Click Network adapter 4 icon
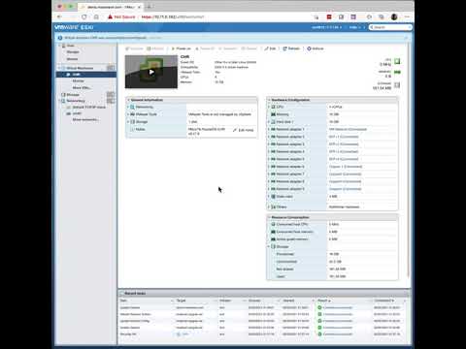Image resolution: width=466 pixels, height=349 pixels. point(273,151)
